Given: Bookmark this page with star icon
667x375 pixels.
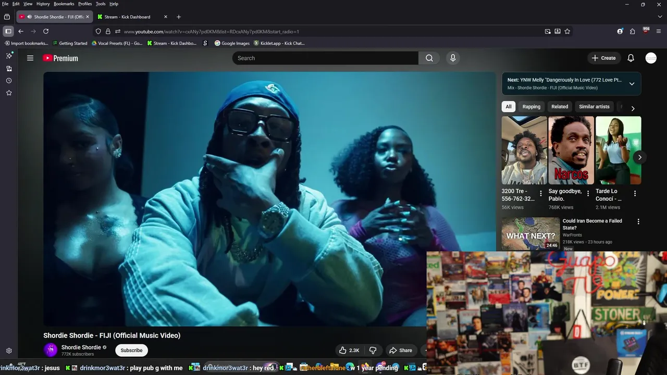Looking at the screenshot, I should [567, 31].
